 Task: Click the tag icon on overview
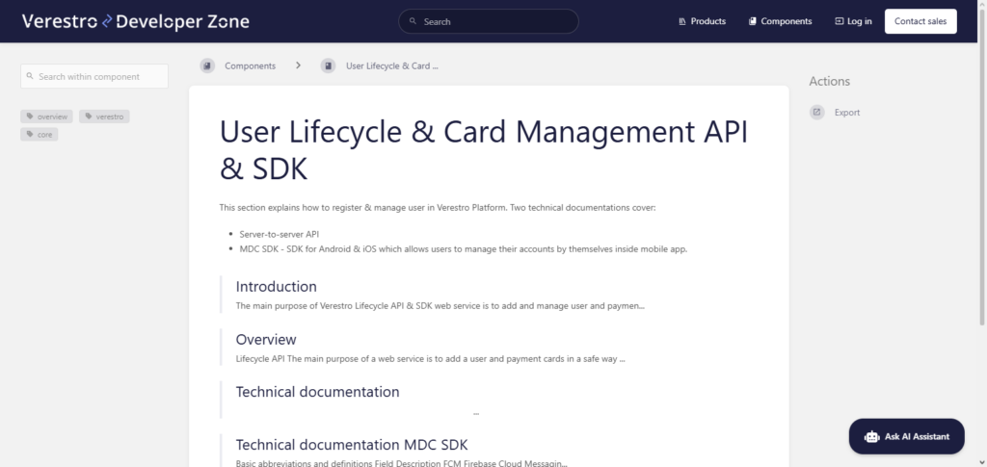point(30,117)
